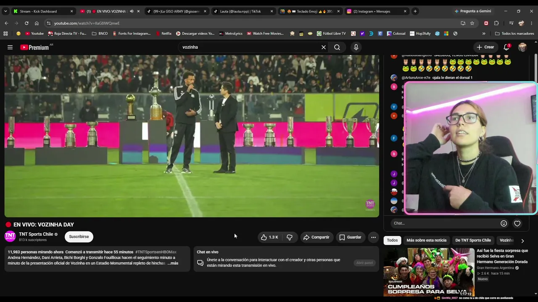The height and width of the screenshot is (302, 538).
Task: Open the YouTube guide hamburger menu
Action: pos(10,47)
